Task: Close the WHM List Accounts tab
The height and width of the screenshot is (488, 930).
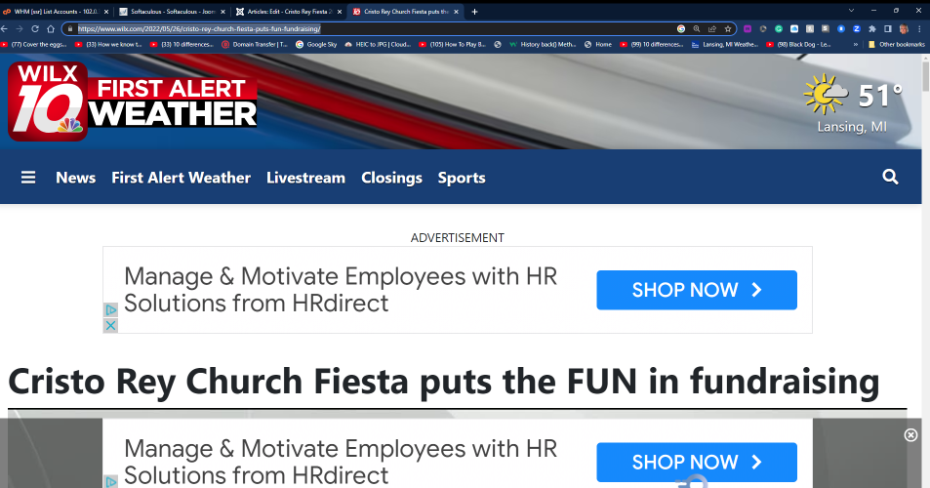Action: click(x=106, y=12)
